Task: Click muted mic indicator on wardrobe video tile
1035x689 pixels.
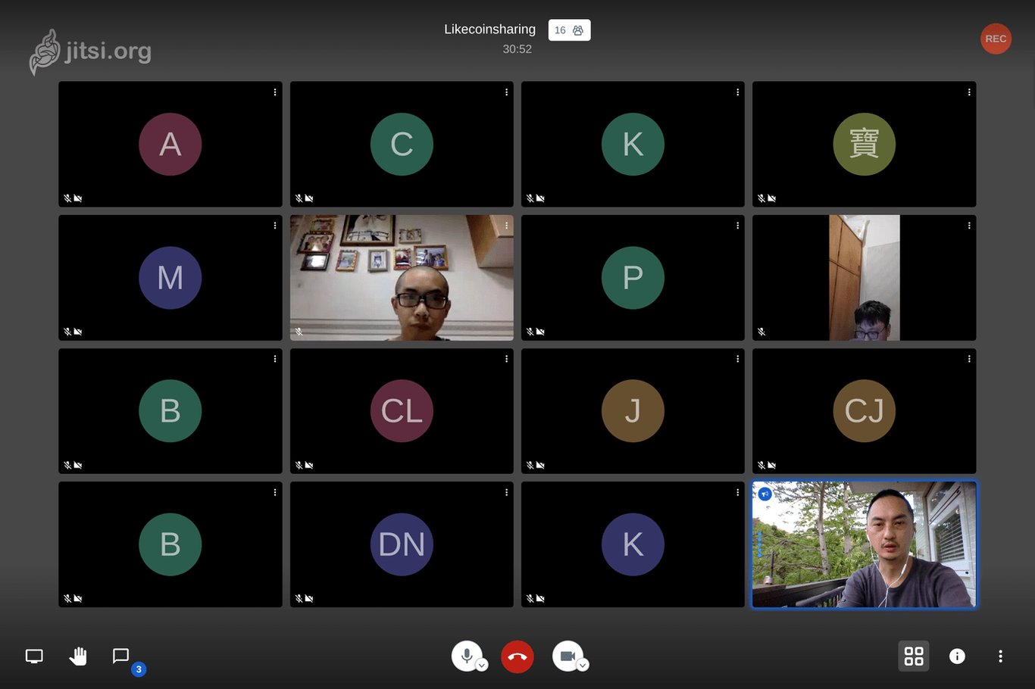Action: click(761, 332)
